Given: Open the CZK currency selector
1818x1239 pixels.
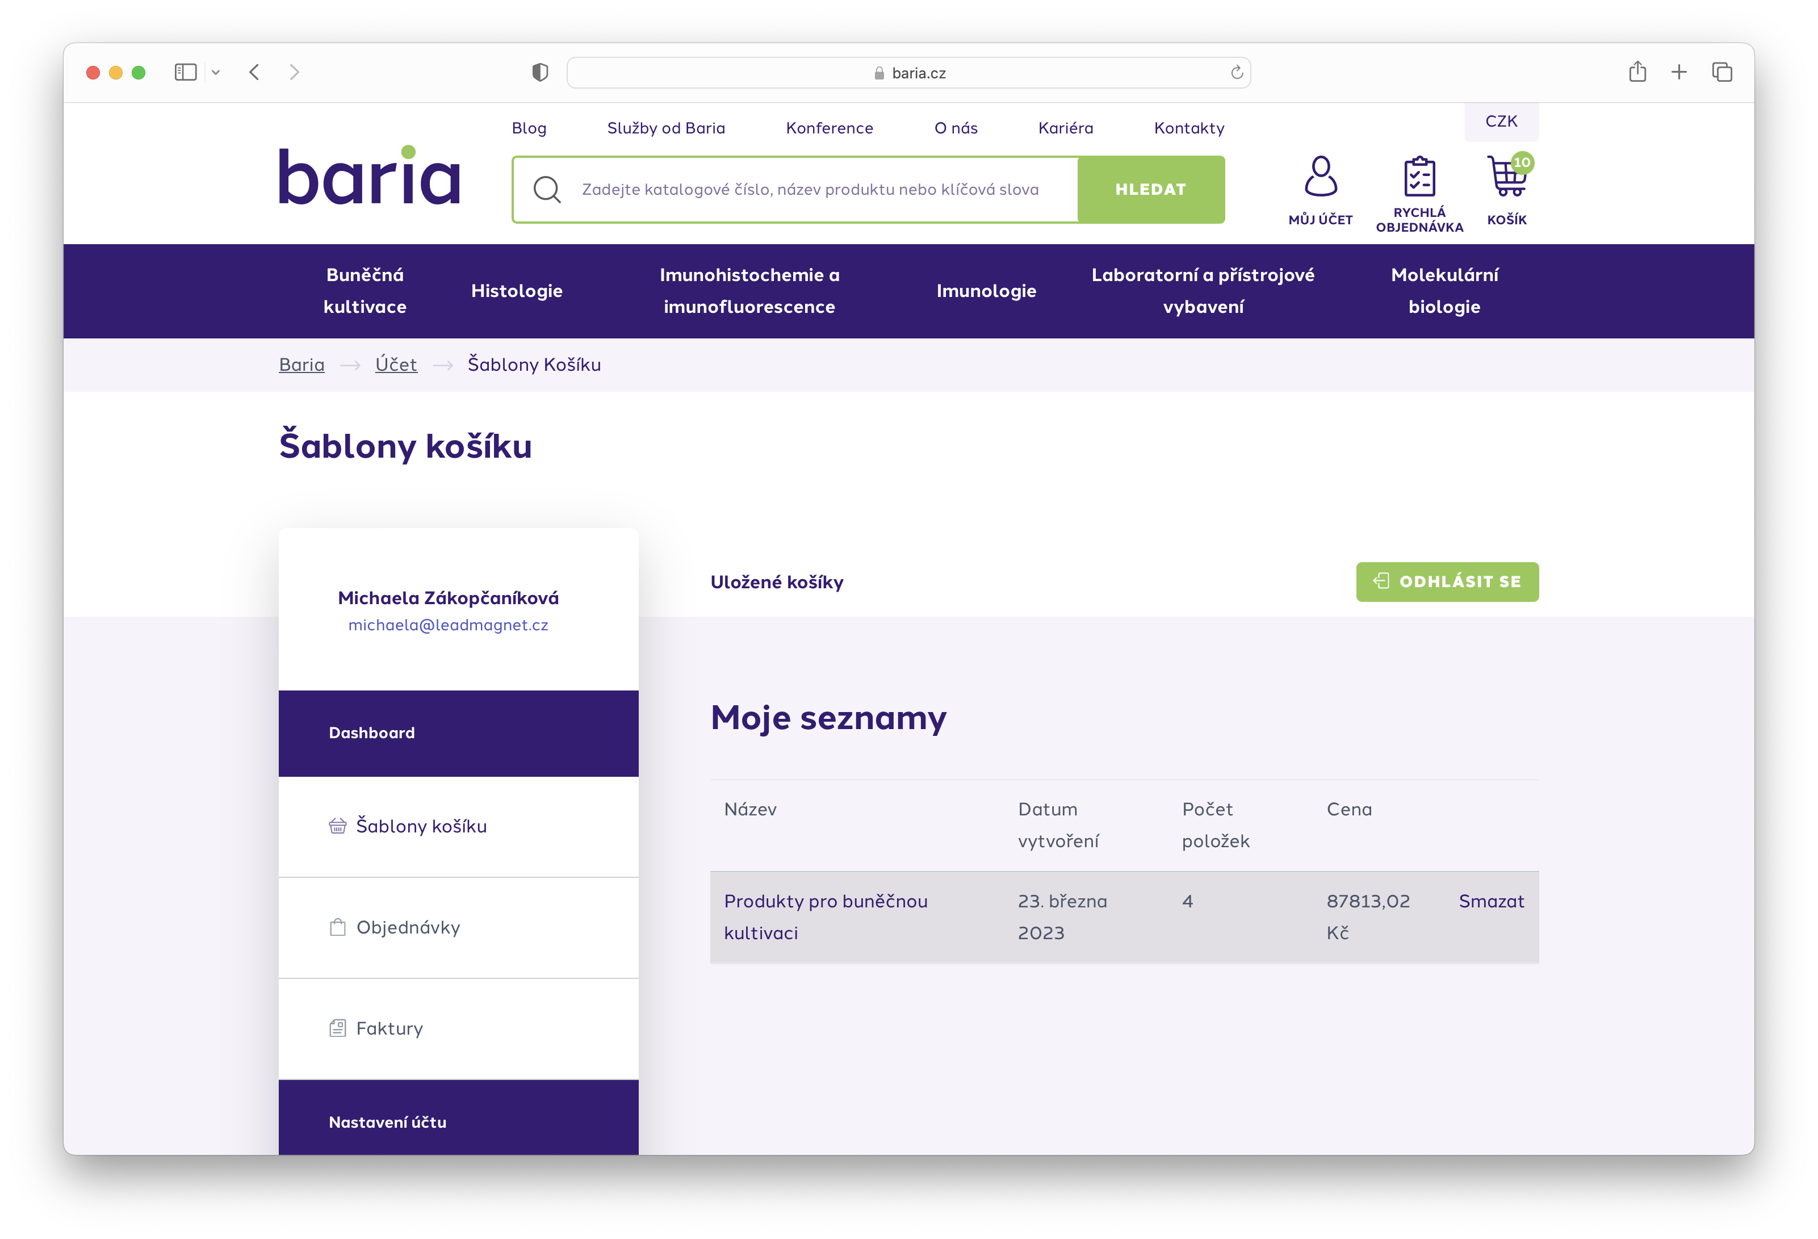Looking at the screenshot, I should pos(1501,122).
